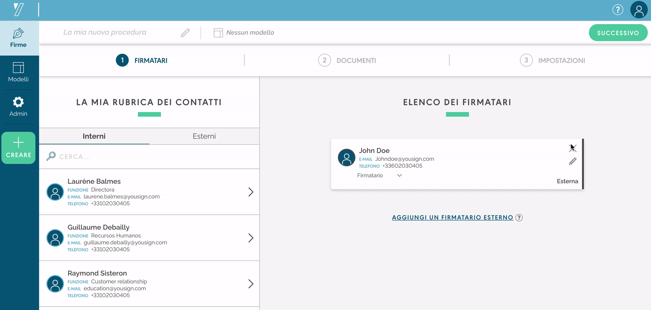Add Raymond Sisteron using arrow chevron
The width and height of the screenshot is (651, 310).
tap(251, 284)
